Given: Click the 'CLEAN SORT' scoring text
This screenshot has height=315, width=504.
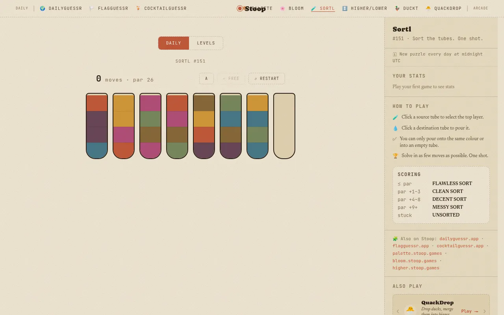Looking at the screenshot, I should coord(448,191).
